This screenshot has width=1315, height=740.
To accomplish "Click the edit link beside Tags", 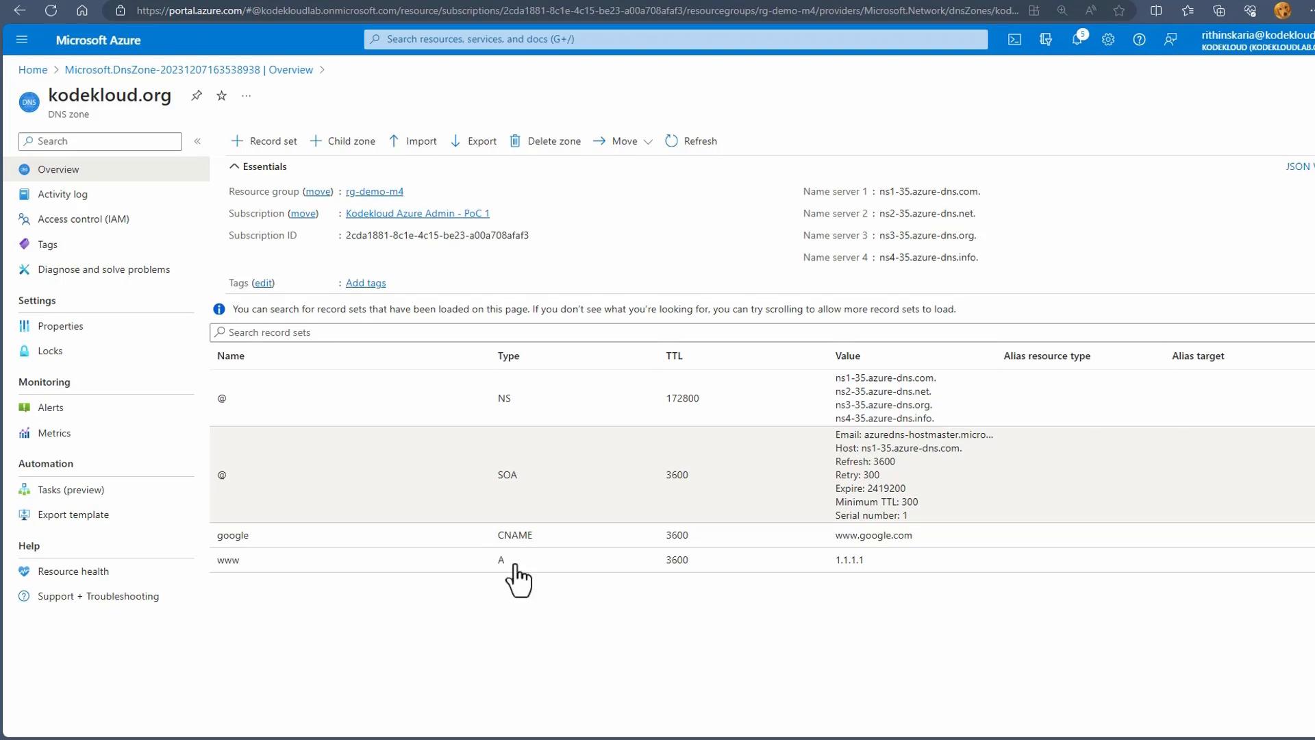I will [x=263, y=283].
